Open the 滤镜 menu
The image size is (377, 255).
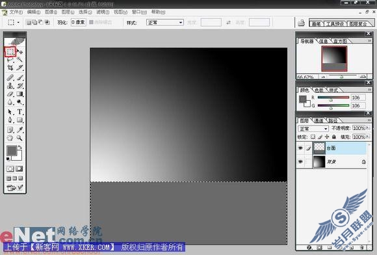click(x=103, y=12)
